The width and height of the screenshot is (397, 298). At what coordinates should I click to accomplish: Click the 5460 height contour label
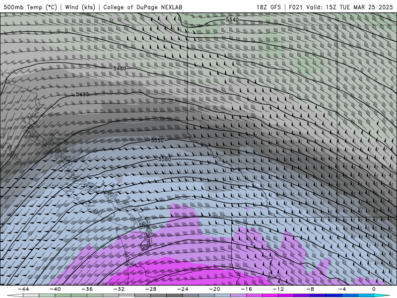[x=120, y=69]
